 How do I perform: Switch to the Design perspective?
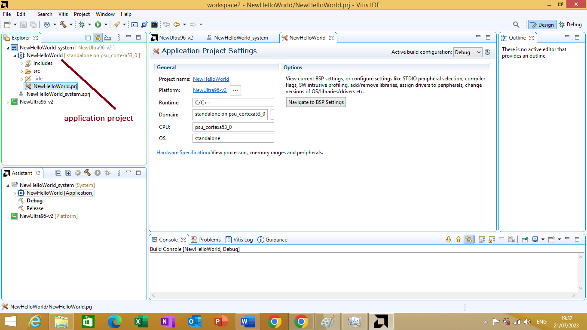542,24
